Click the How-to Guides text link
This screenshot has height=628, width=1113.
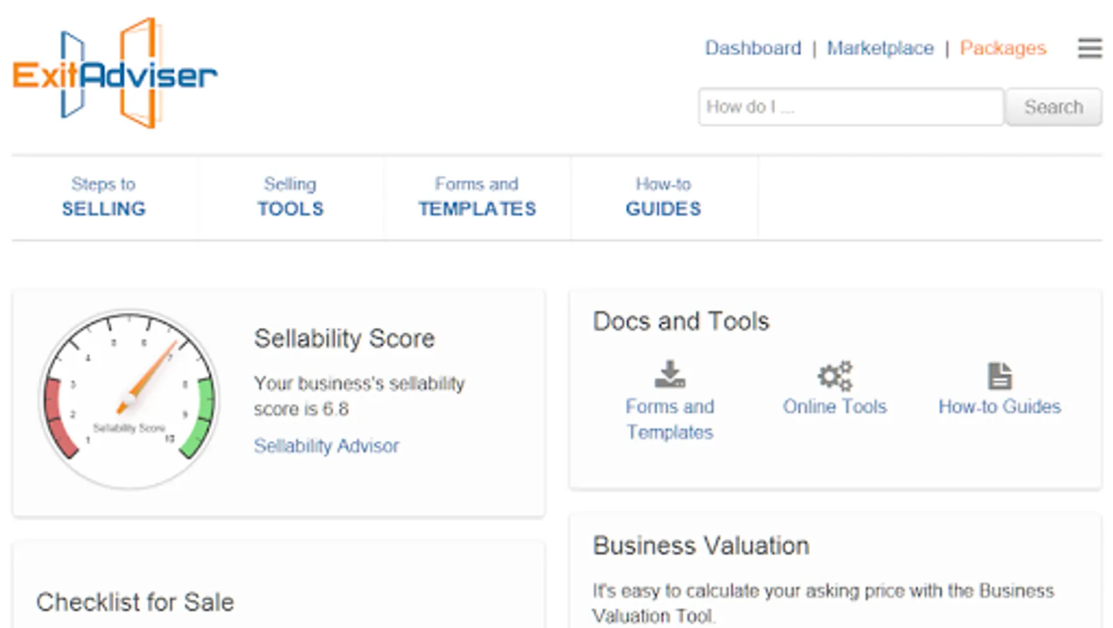pos(999,407)
